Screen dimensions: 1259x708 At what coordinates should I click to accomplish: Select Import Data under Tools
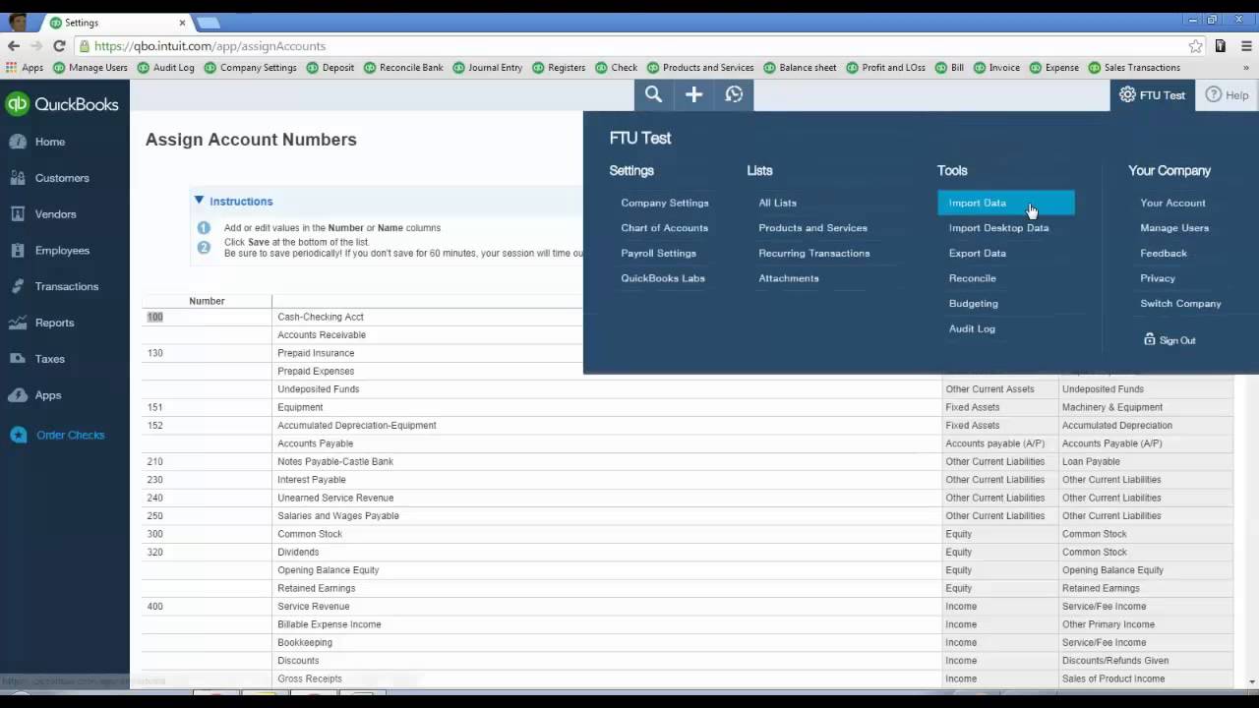(x=1006, y=203)
